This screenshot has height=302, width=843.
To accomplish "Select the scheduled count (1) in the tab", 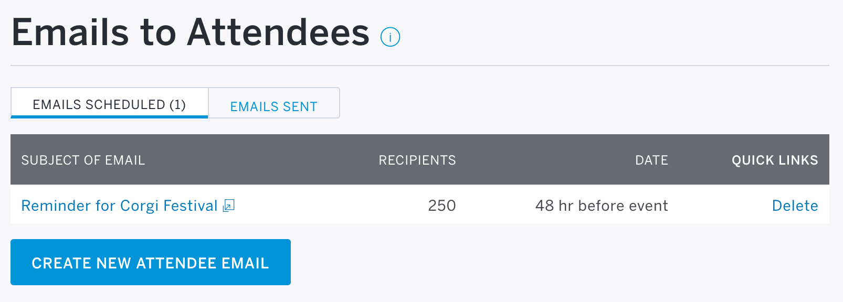I will coord(177,104).
